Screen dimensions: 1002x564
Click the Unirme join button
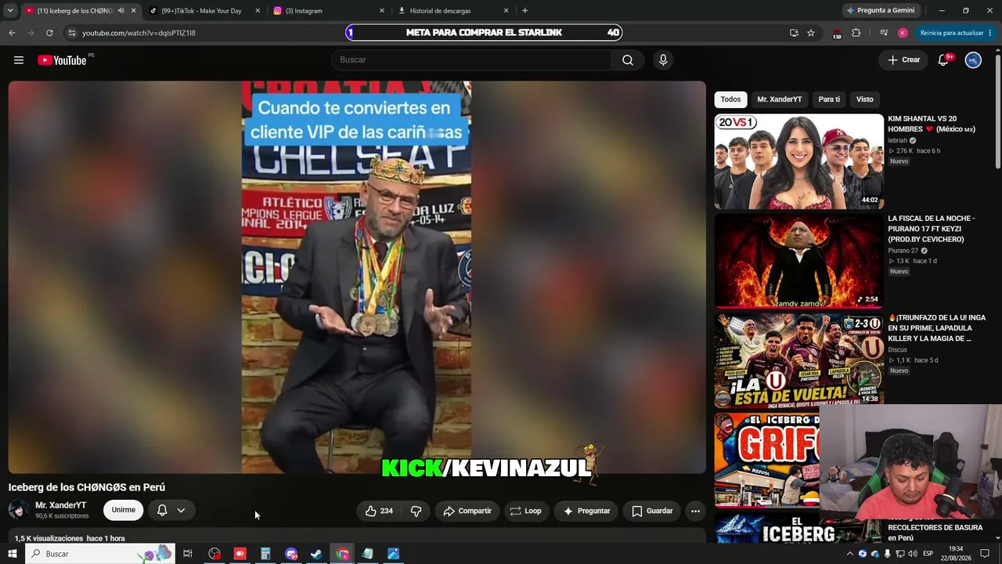[123, 511]
